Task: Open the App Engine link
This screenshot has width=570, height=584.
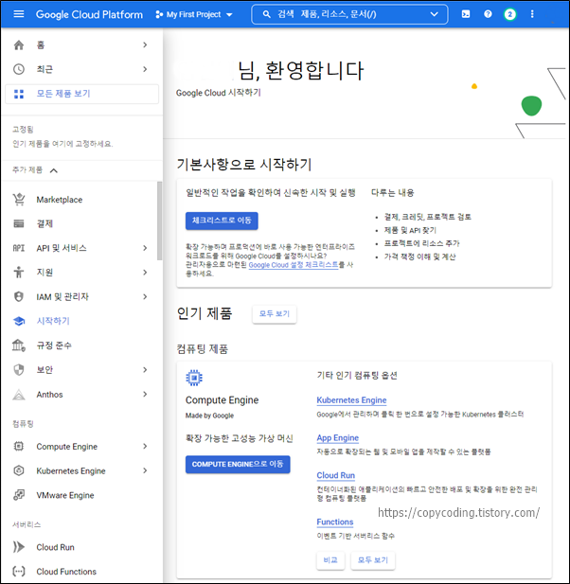Action: click(x=337, y=438)
